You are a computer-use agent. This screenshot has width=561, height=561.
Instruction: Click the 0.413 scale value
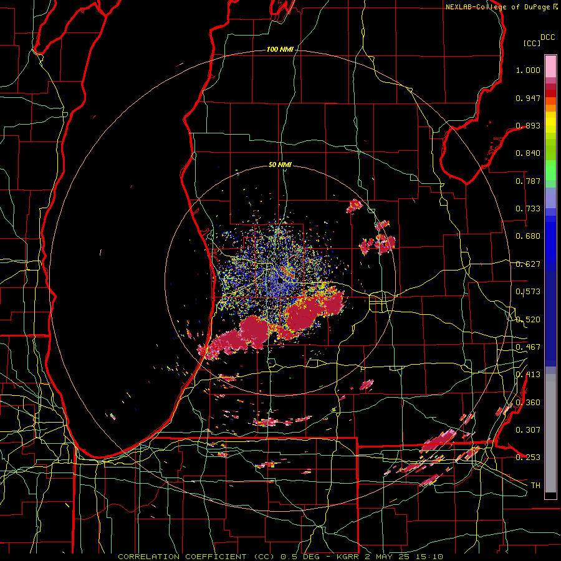(528, 375)
